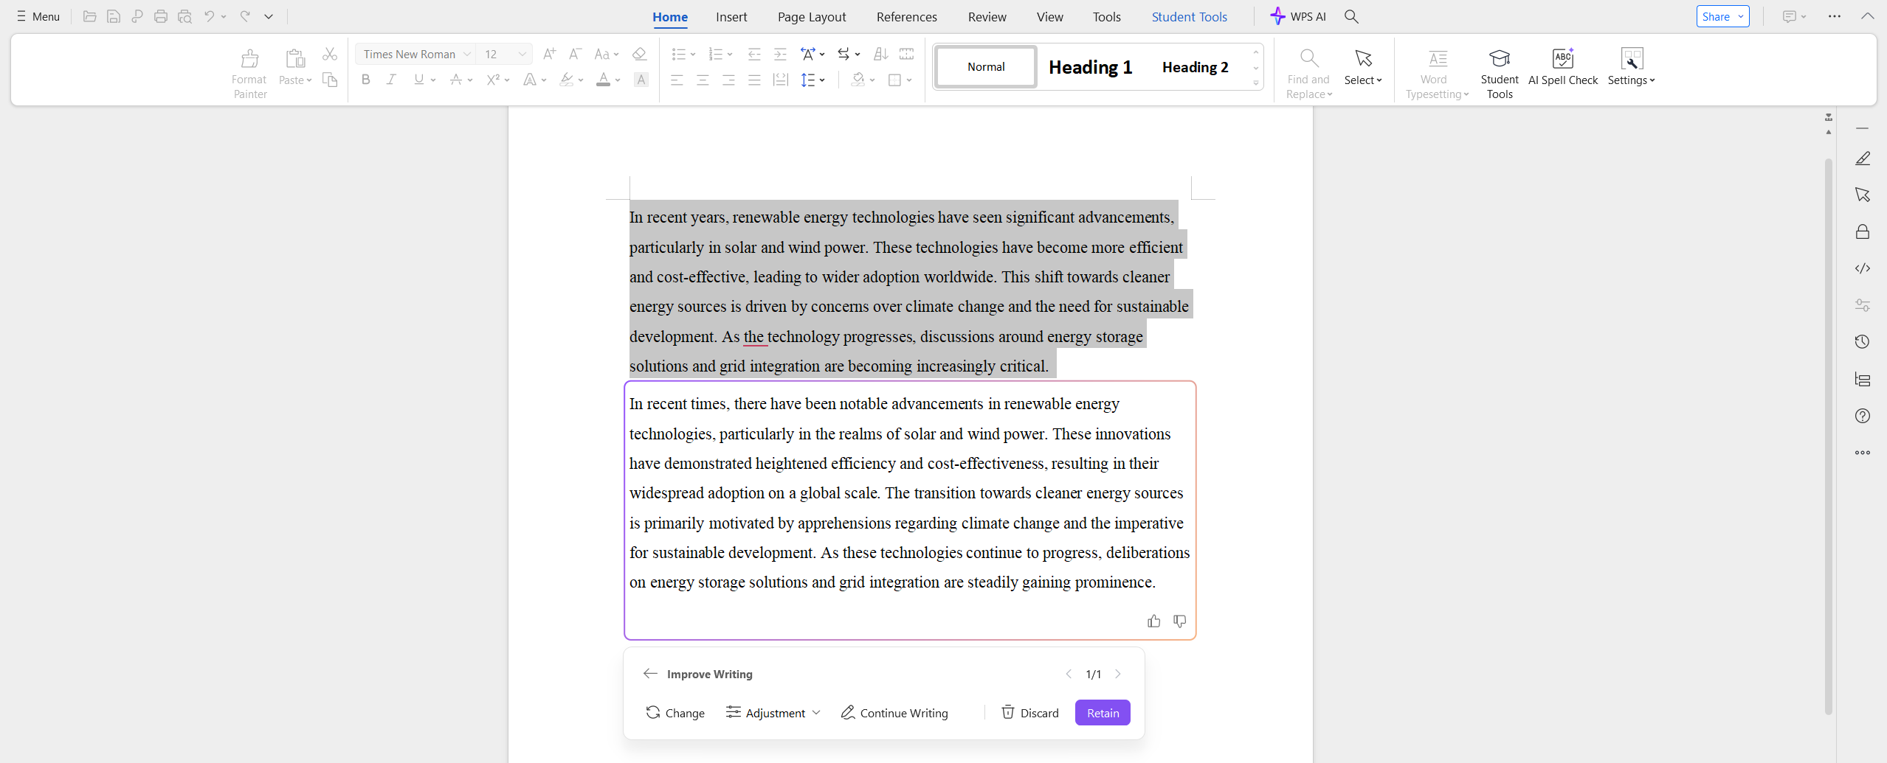Open the font size 12 dropdown
Viewport: 1887px width, 763px height.
[522, 54]
